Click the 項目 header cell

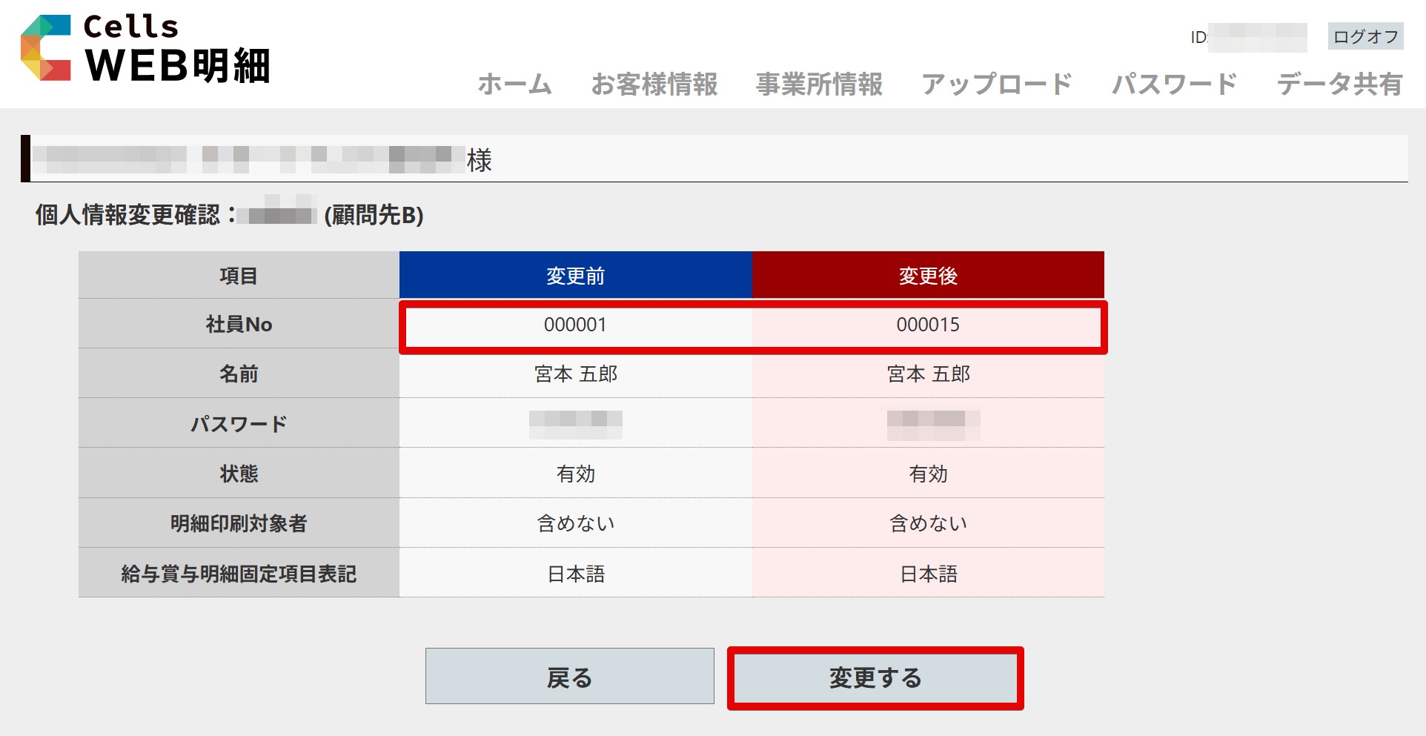coord(239,276)
